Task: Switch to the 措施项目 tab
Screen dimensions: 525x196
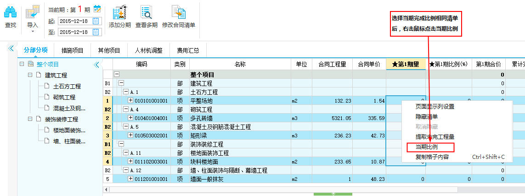Action: click(x=72, y=50)
